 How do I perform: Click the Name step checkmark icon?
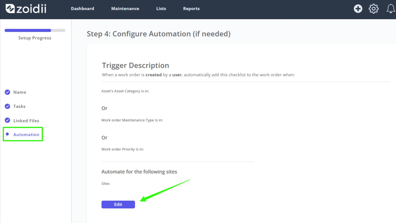coord(7,92)
